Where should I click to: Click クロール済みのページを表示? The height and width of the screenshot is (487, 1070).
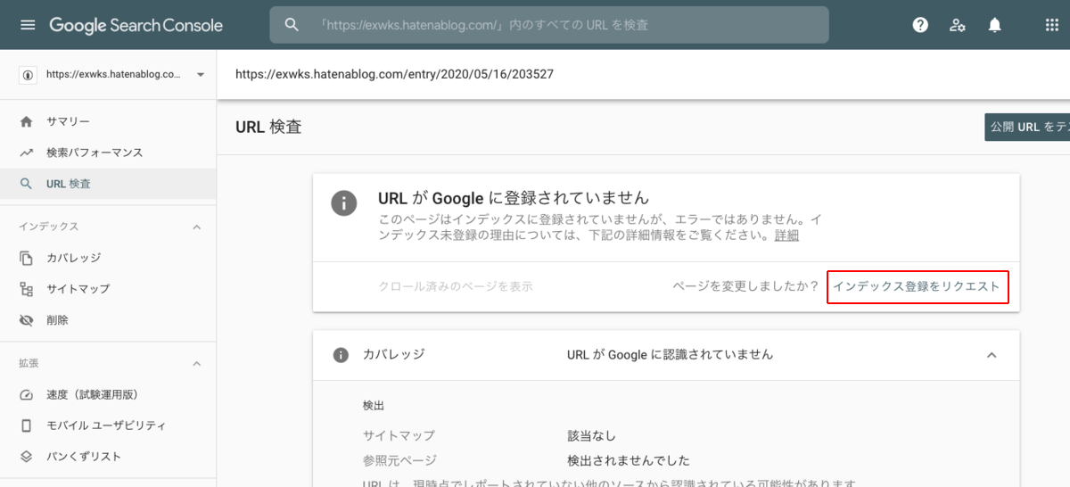(x=456, y=286)
